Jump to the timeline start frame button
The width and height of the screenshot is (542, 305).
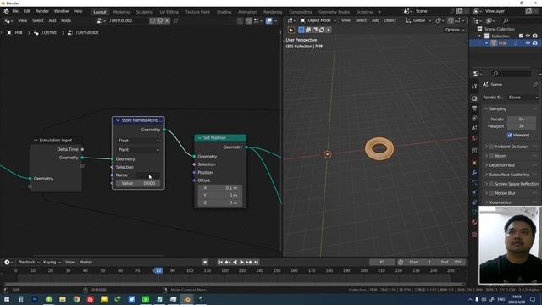click(220, 263)
